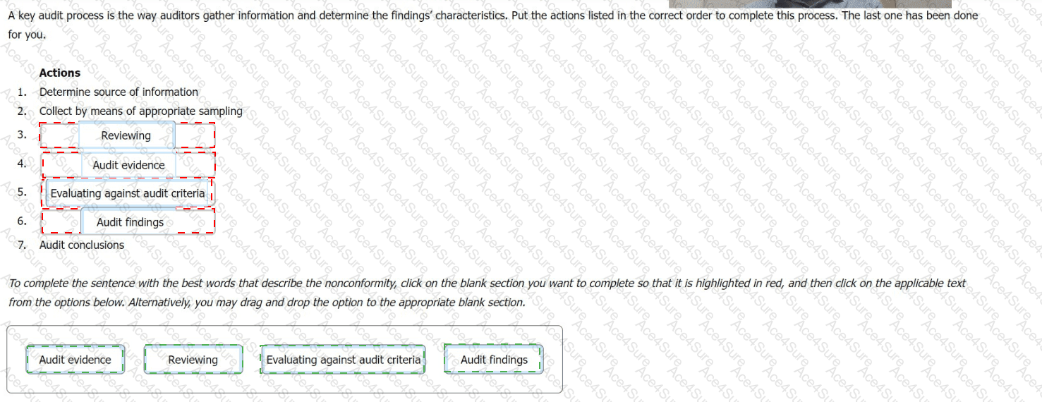Choose Evaluating against audit criteria option below
This screenshot has height=402, width=1042.
click(343, 360)
